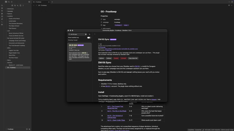This screenshot has height=131, width=234.
Task: Open Act IV - Dawn Under Glass link
Action: pos(116,120)
